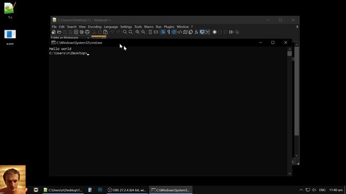Click the ENG language indicator in taskbar
The image size is (346, 194).
pyautogui.click(x=322, y=190)
